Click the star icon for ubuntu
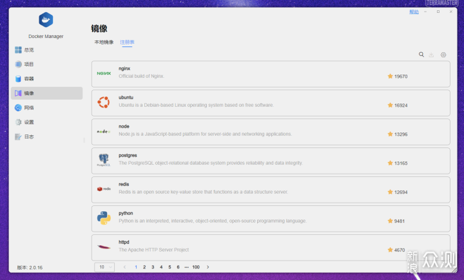This screenshot has height=280, width=464. tap(391, 105)
